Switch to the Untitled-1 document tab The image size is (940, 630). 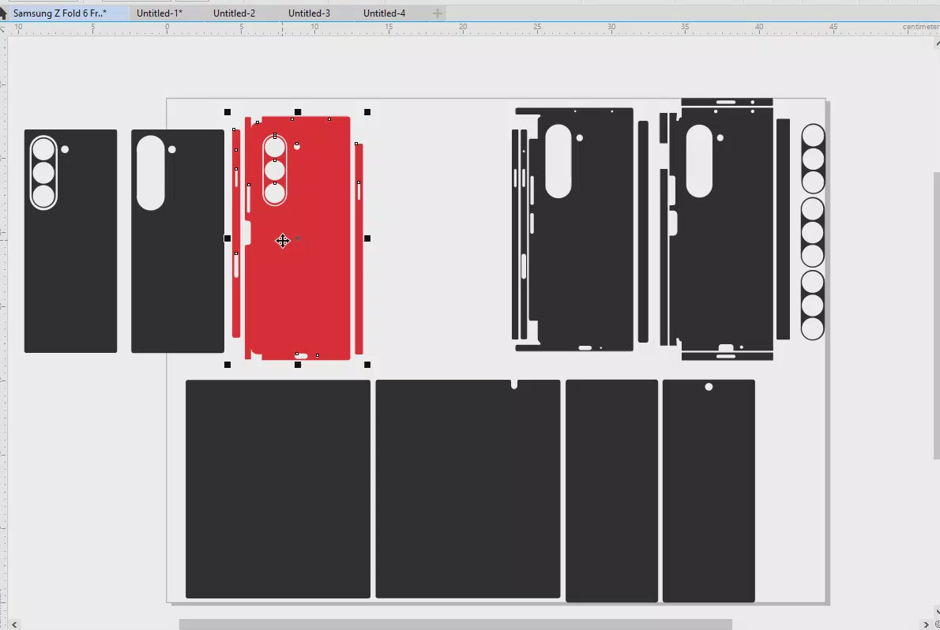pos(160,13)
